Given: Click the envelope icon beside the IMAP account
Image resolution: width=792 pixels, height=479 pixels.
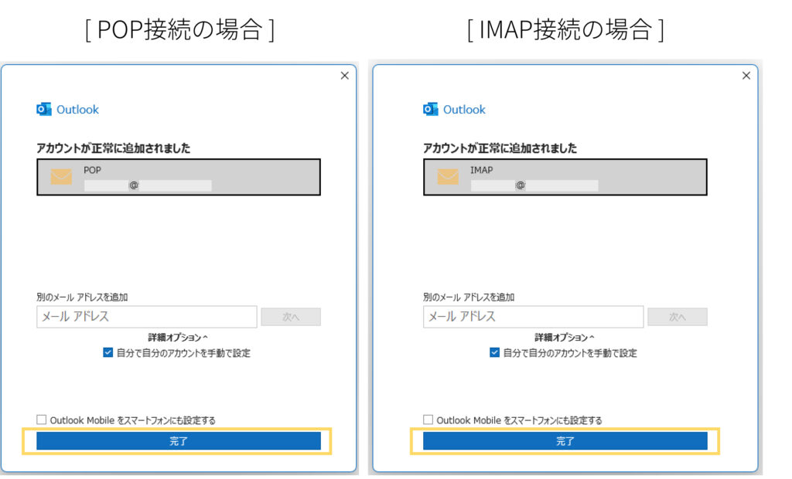Looking at the screenshot, I should pos(448,177).
